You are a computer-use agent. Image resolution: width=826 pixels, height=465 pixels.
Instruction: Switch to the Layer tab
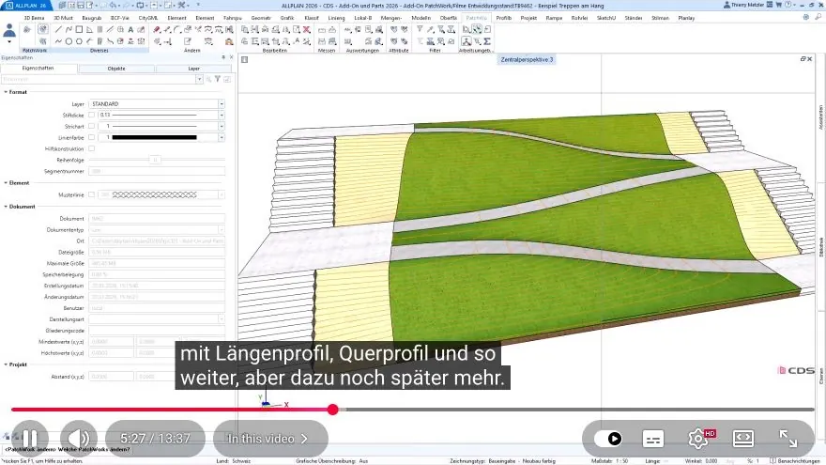[194, 69]
